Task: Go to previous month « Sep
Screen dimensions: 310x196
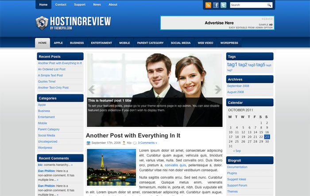Action: (237, 151)
